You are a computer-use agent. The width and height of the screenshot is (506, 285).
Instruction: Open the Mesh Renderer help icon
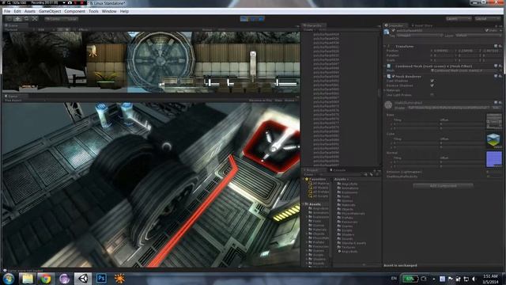pyautogui.click(x=496, y=76)
